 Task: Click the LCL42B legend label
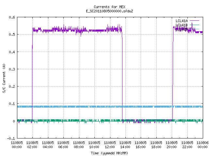(x=182, y=29)
